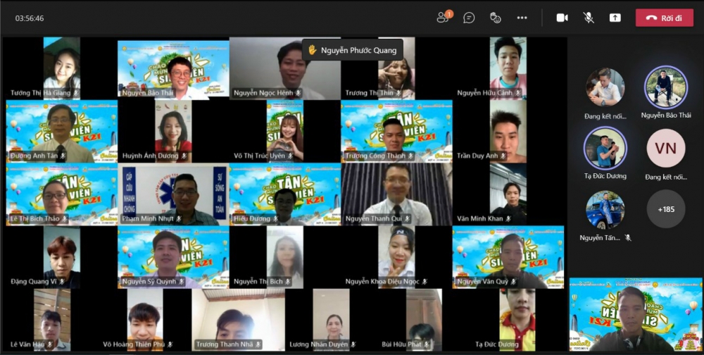Click Nguyễn Ngọc Hênh's video tile
704x355 pixels.
click(x=284, y=68)
